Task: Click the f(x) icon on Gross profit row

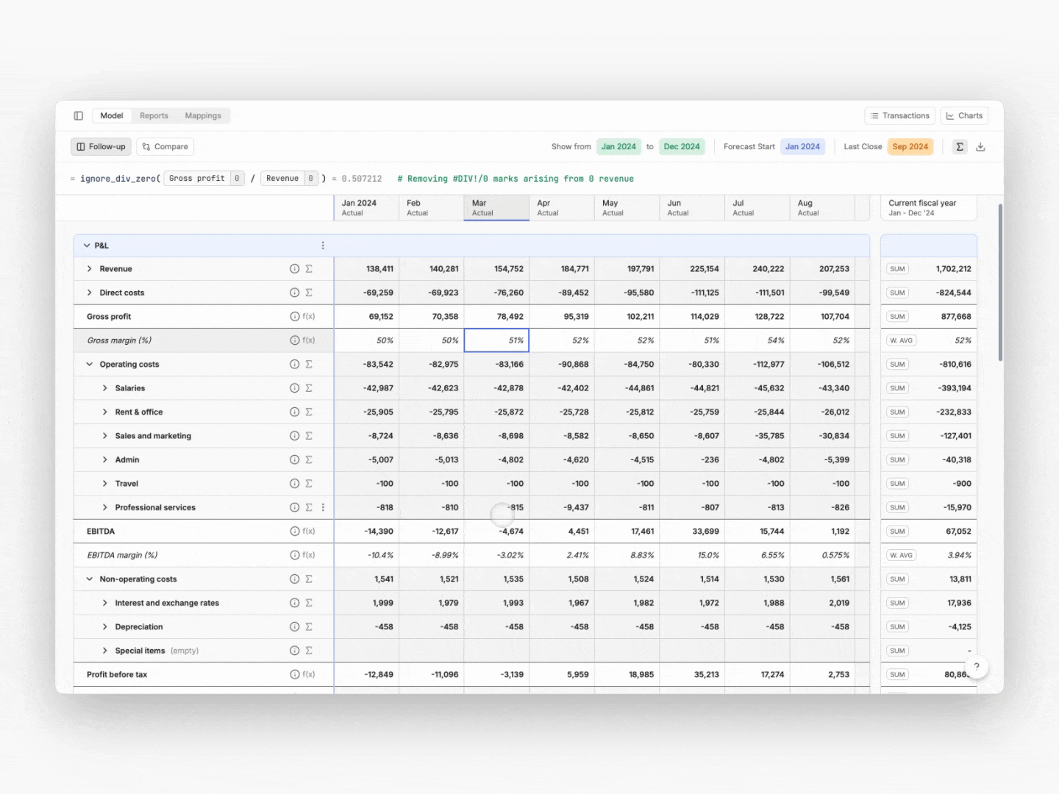Action: [x=309, y=317]
